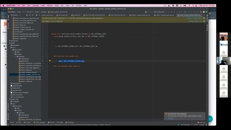Open the Git tool window
The image size is (231, 130).
tap(12, 122)
